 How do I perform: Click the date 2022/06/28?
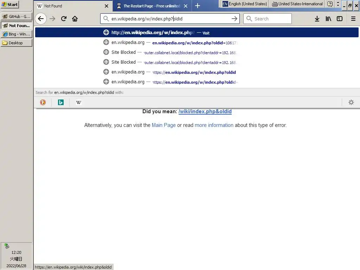click(16, 266)
